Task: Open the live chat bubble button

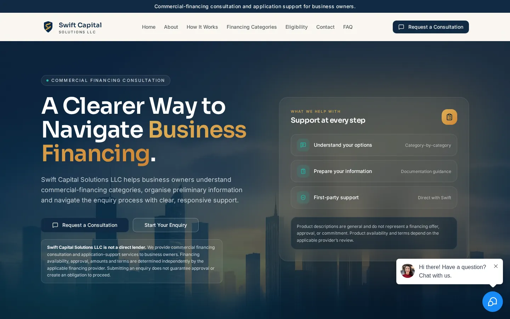Action: click(492, 302)
